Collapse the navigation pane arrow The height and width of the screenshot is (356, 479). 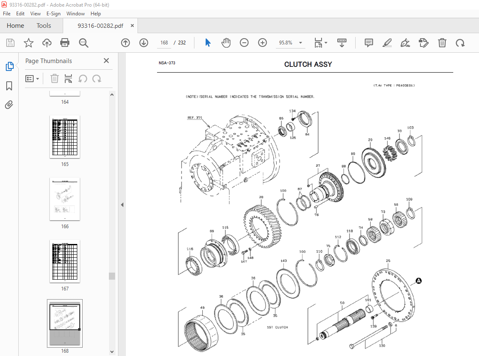122,205
